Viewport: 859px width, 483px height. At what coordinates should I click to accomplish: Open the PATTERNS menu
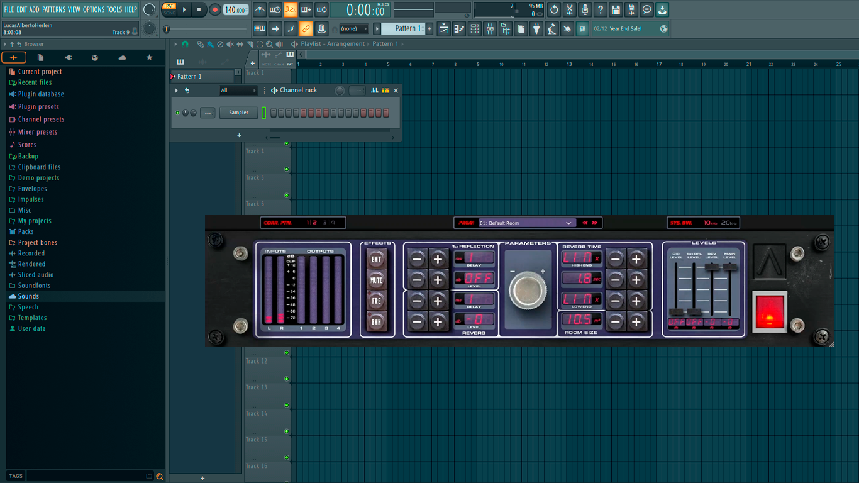[x=53, y=9]
